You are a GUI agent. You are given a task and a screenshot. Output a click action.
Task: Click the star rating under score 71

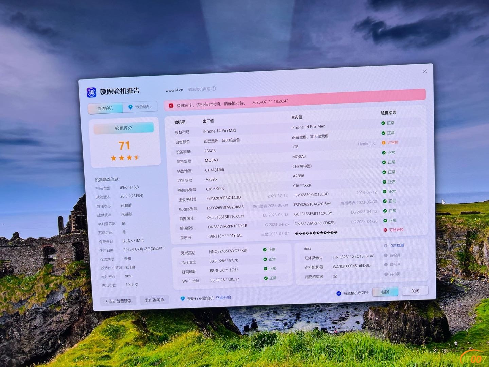click(125, 158)
